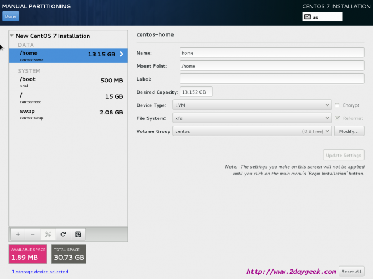Click the reload storage configuration icon

point(63,234)
